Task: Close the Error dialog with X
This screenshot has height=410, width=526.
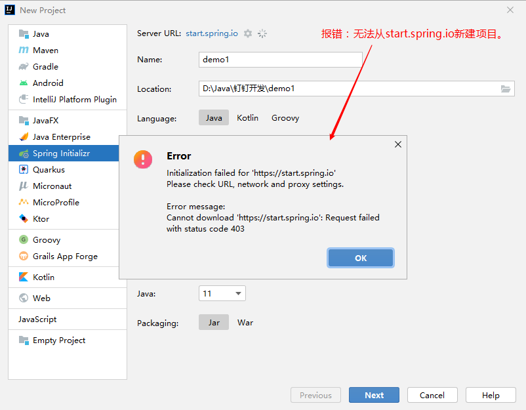Action: pos(398,144)
